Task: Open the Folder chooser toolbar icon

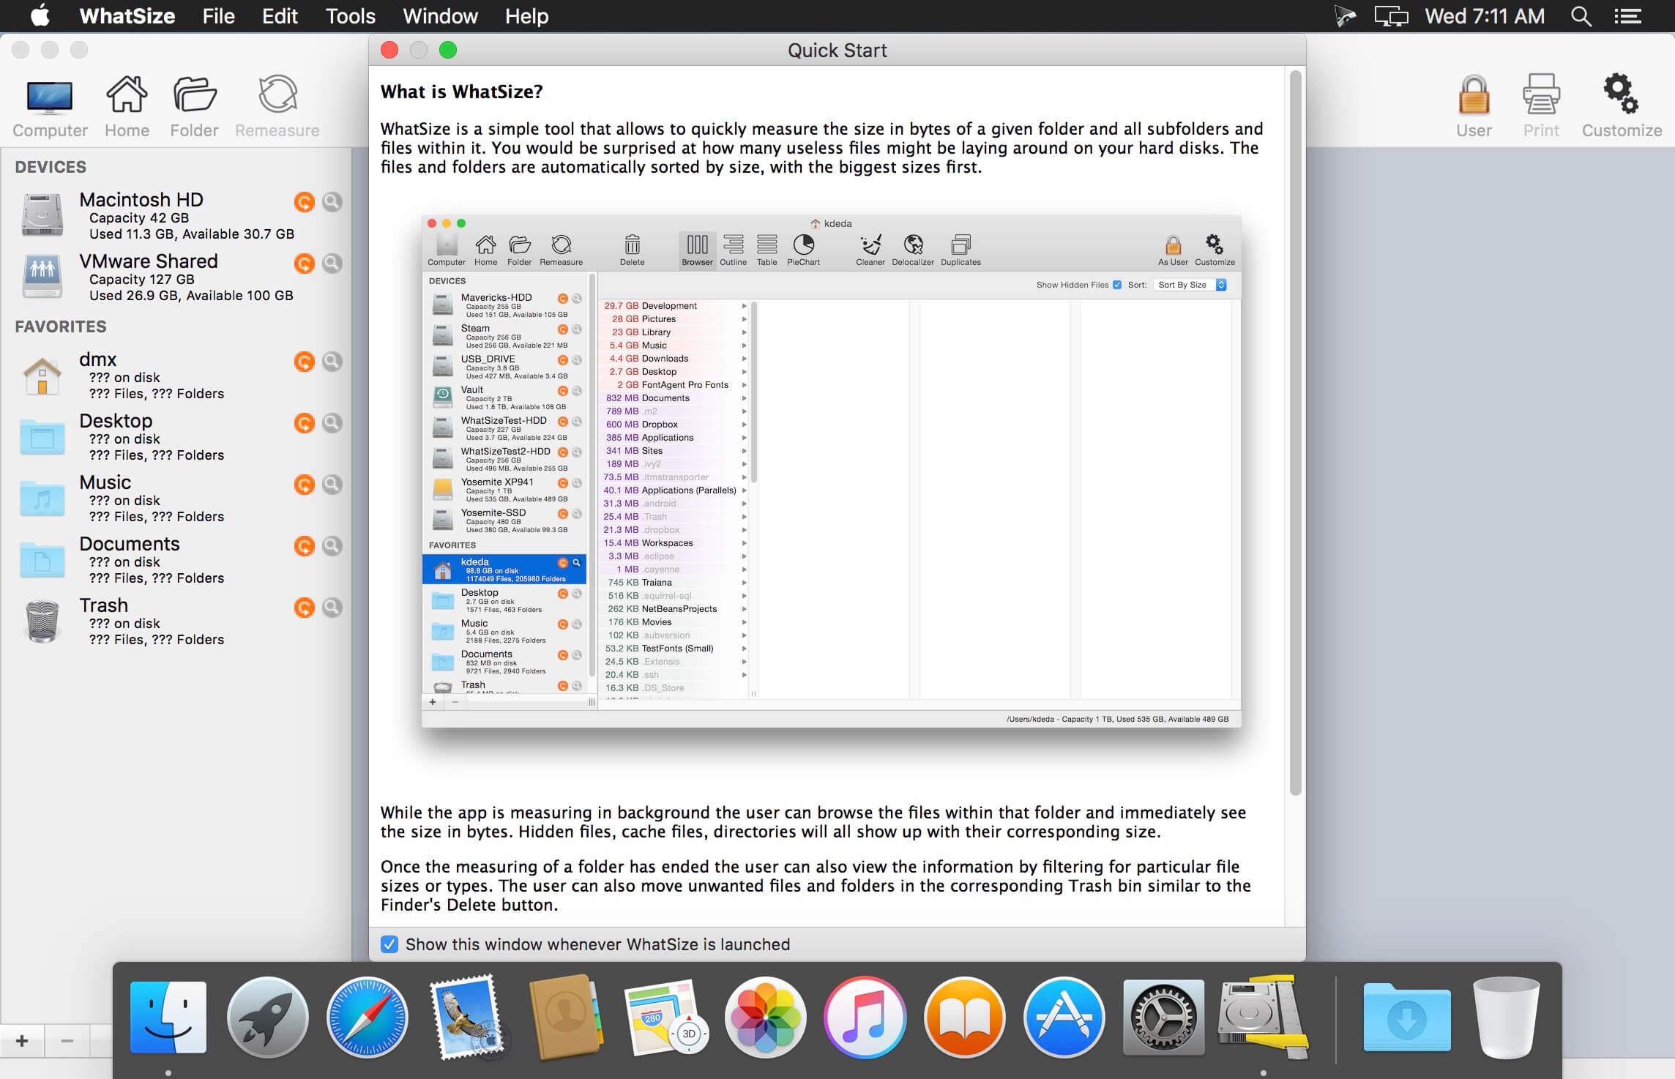Action: click(x=194, y=107)
